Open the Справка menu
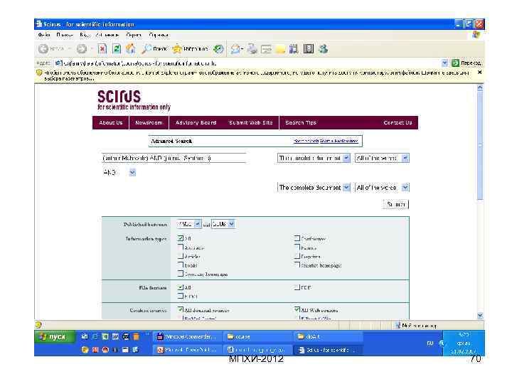Viewport: 512px width, 384px height. click(159, 35)
